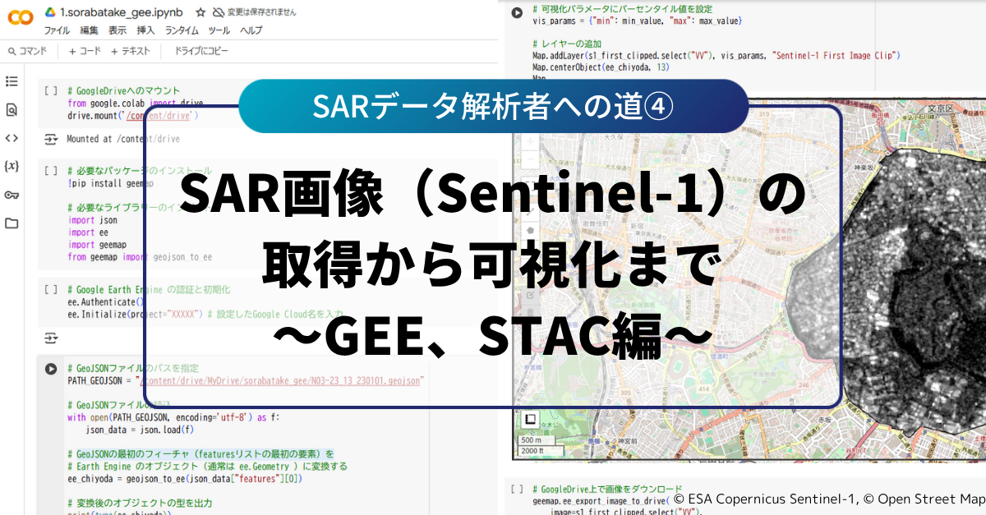Open the 表示 menu
This screenshot has width=986, height=515.
click(117, 30)
